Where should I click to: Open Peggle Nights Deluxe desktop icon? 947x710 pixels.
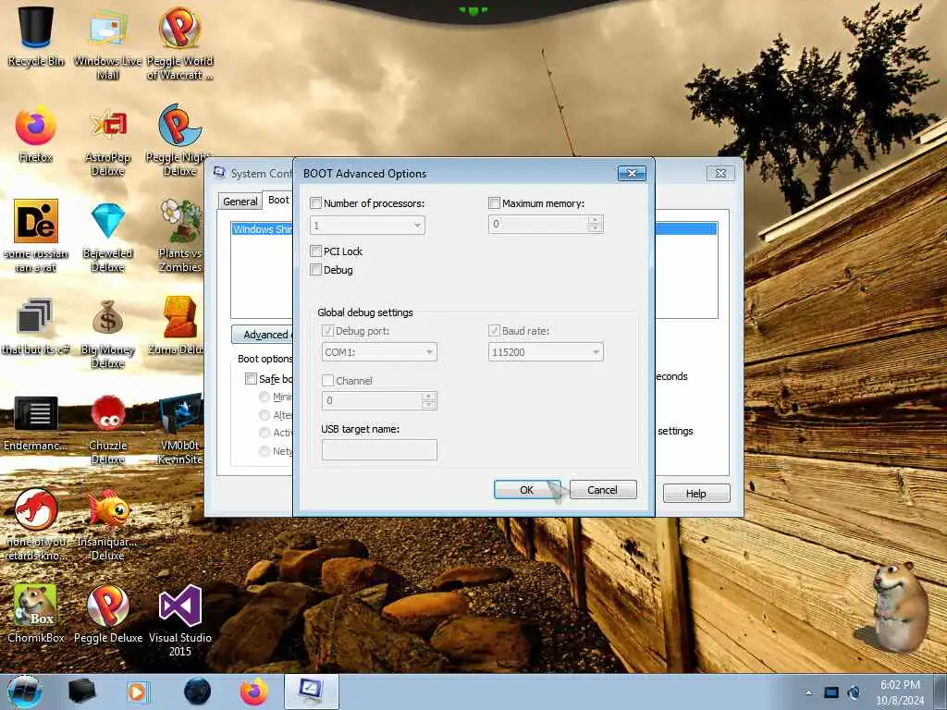pos(180,141)
